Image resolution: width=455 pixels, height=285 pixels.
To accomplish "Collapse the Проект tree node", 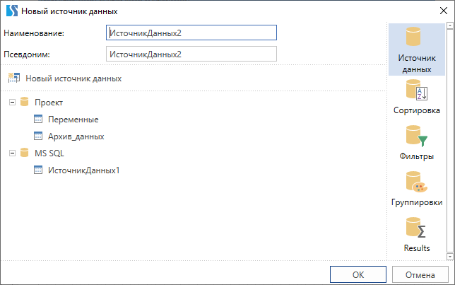I will click(x=12, y=103).
